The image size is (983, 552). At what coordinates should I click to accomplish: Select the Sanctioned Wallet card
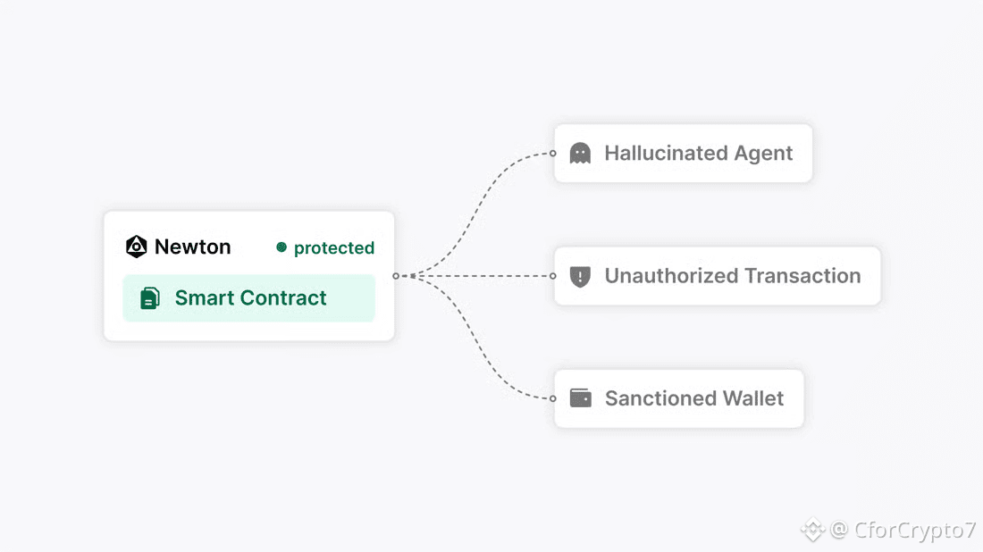tap(679, 398)
